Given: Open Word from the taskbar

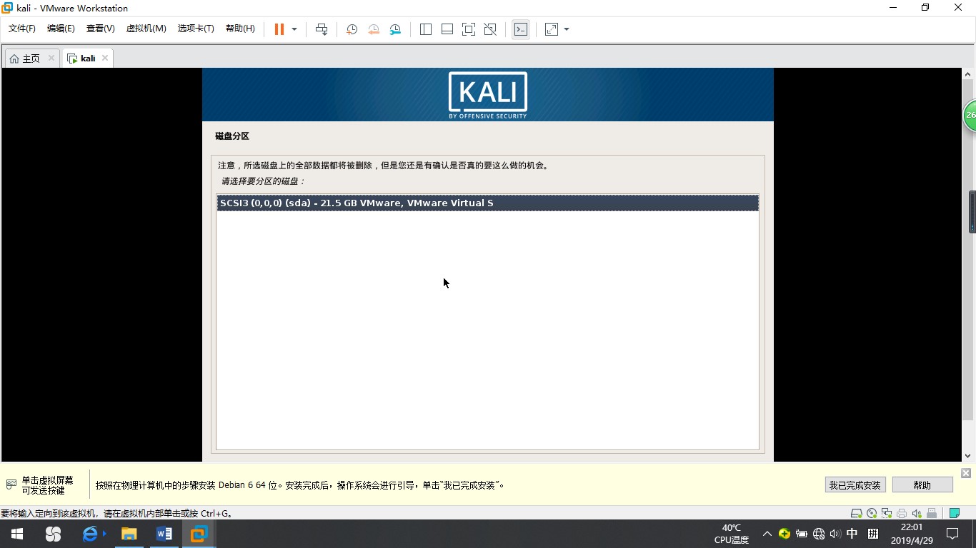Looking at the screenshot, I should (164, 534).
